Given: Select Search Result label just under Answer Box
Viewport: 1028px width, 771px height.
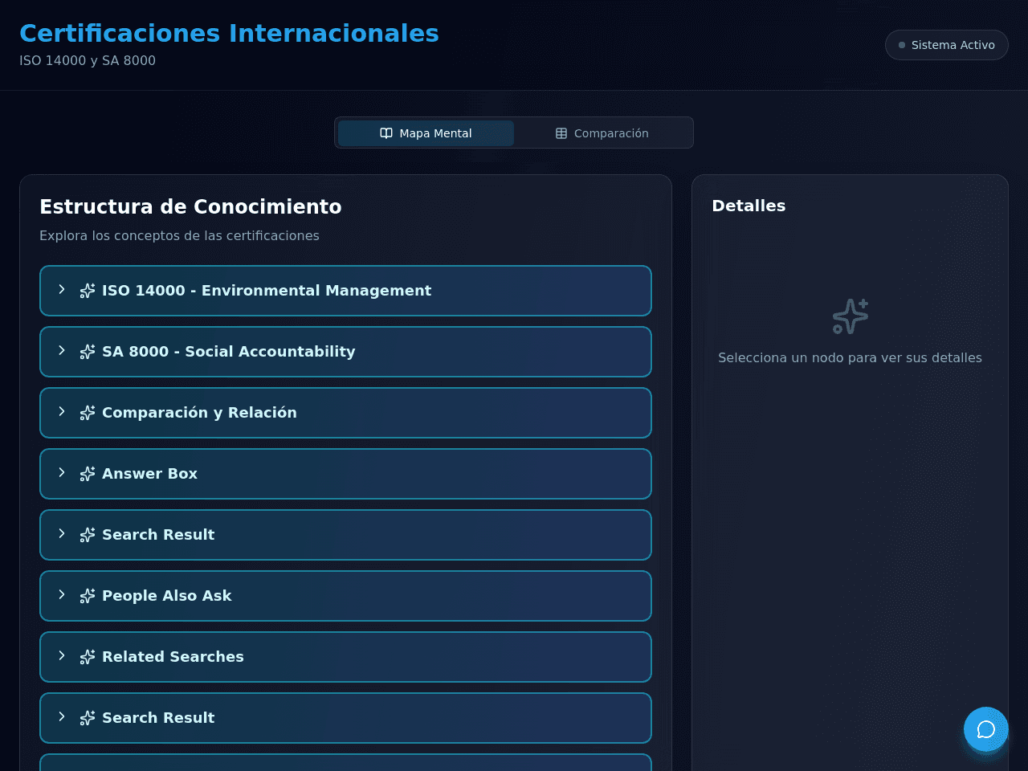Looking at the screenshot, I should 158,535.
